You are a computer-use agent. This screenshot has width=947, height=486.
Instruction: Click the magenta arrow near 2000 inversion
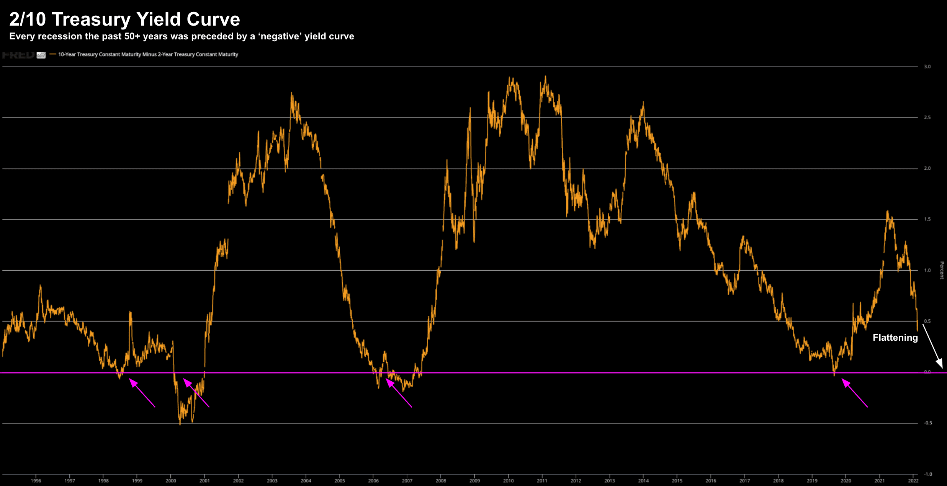point(196,393)
